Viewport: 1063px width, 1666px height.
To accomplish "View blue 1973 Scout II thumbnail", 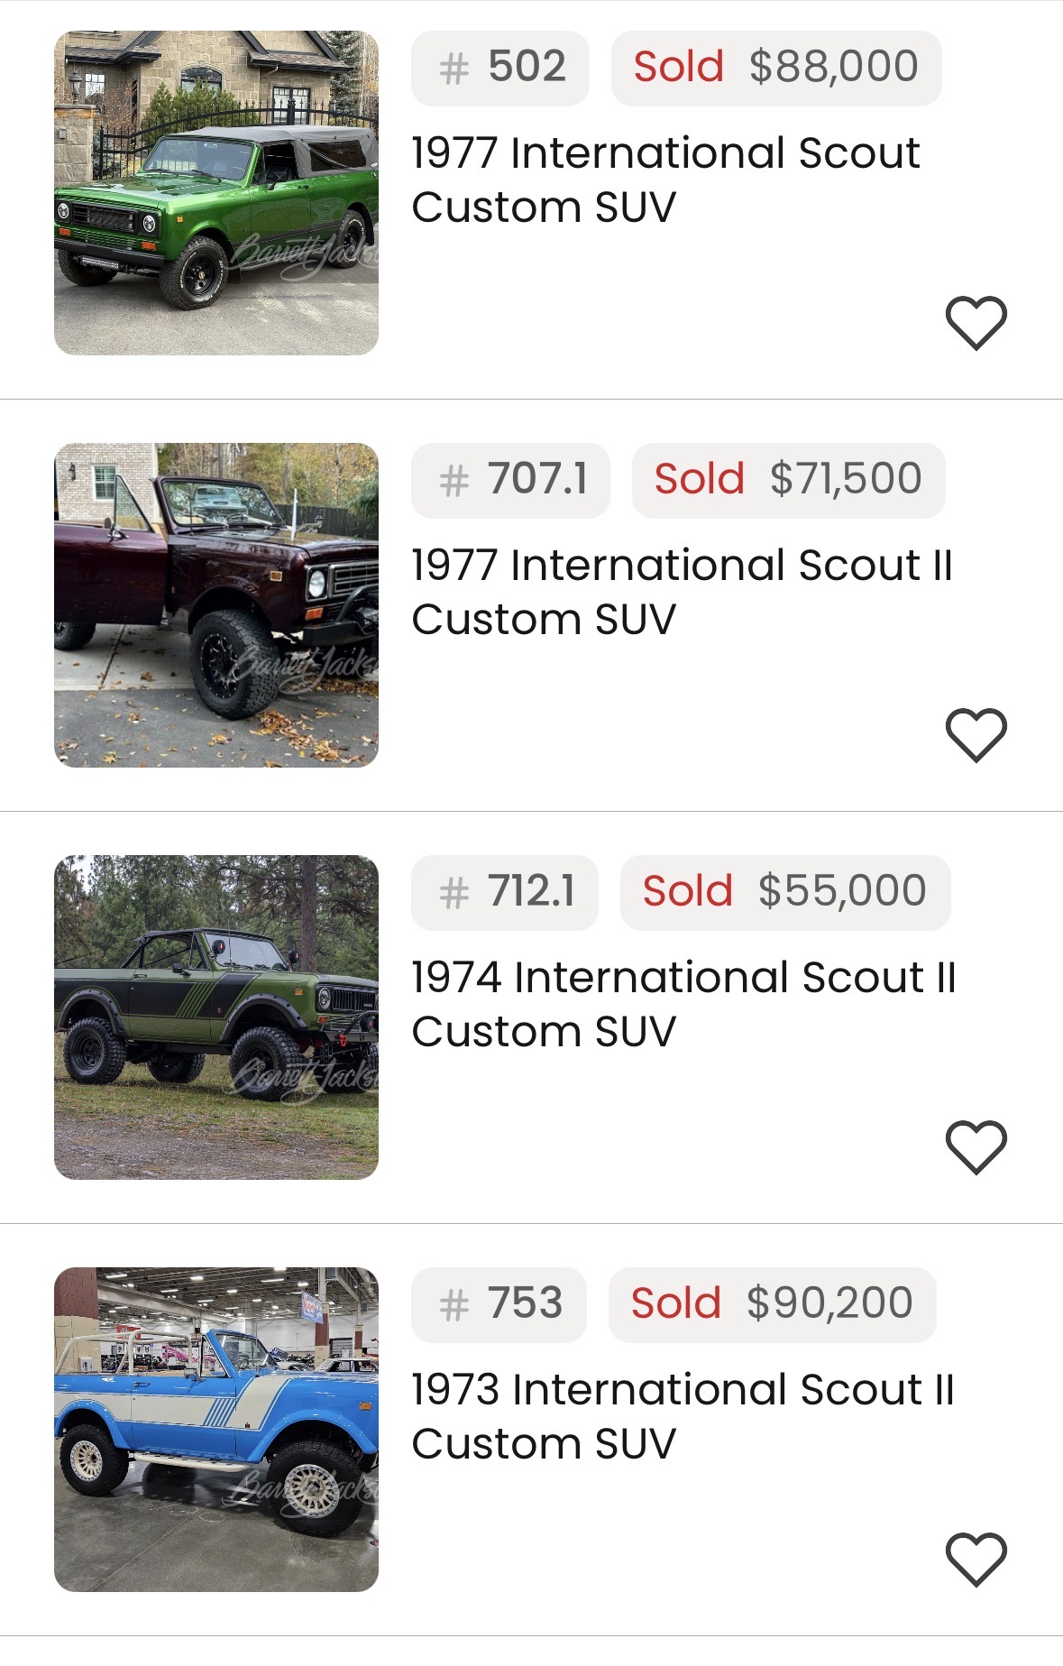I will pos(216,1430).
